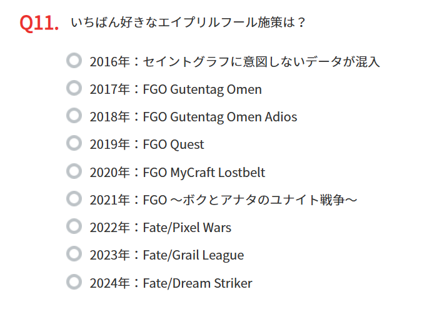Select radio button for 2019年 option
The height and width of the screenshot is (309, 422).
74,143
